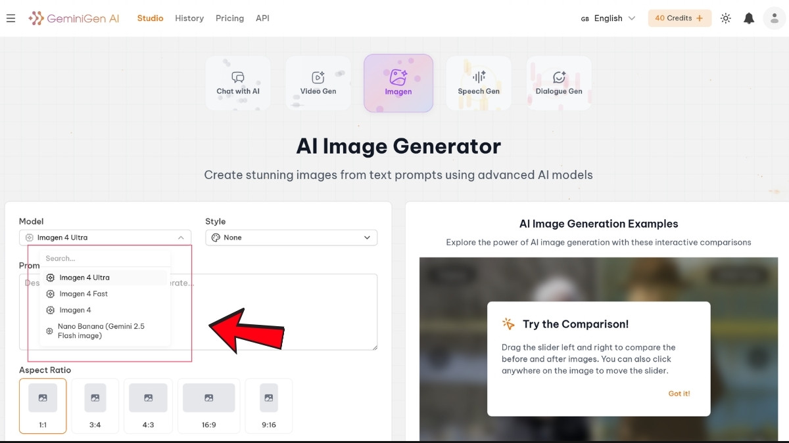Go to the History tab
789x443 pixels.
pos(189,18)
